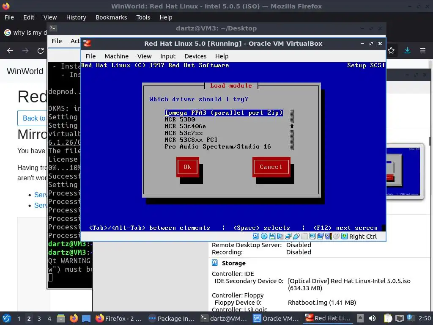Launch file manager from taskbar quicklaunch
The width and height of the screenshot is (433, 325).
pyautogui.click(x=61, y=318)
